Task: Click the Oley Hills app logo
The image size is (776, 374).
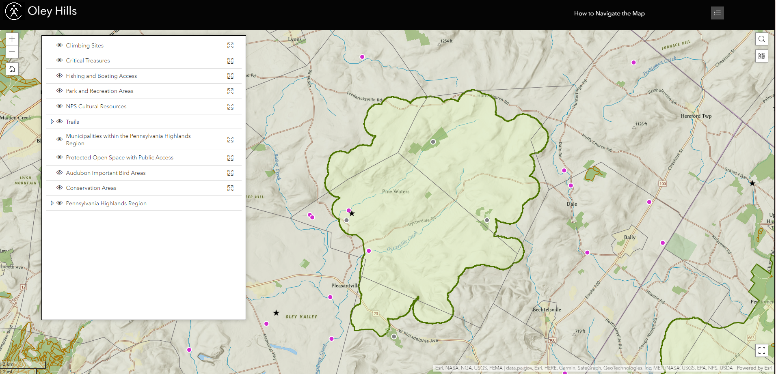Action: (14, 11)
